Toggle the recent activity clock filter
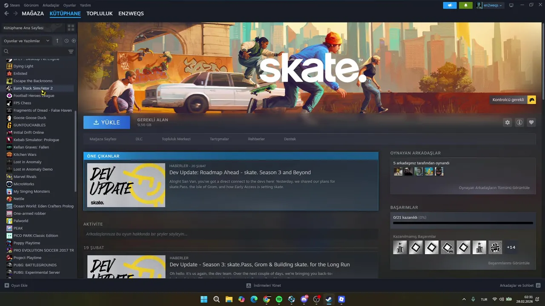 click(x=66, y=41)
